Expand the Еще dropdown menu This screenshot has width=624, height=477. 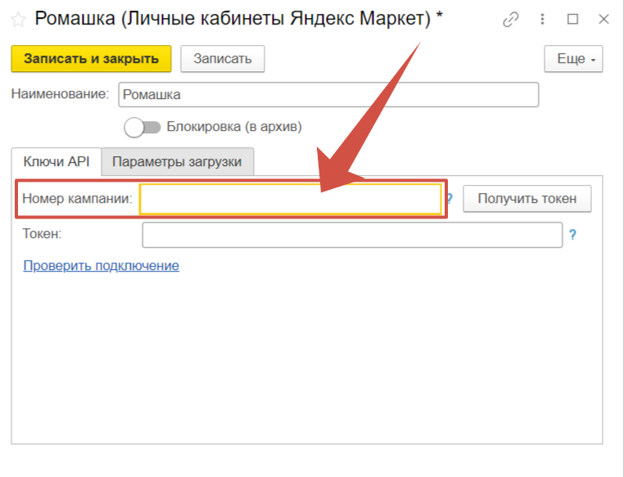click(573, 59)
